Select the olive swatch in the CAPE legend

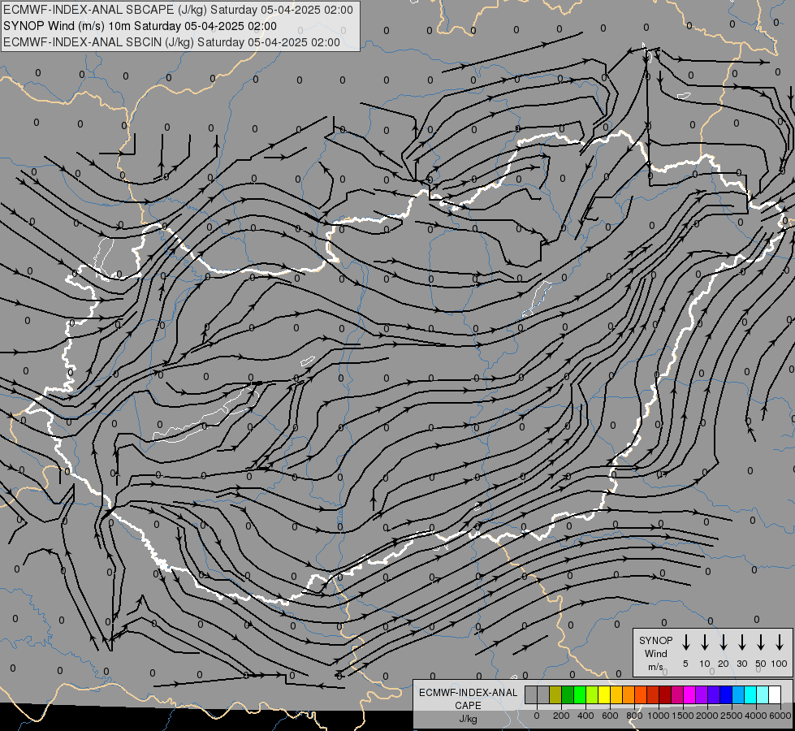click(555, 694)
